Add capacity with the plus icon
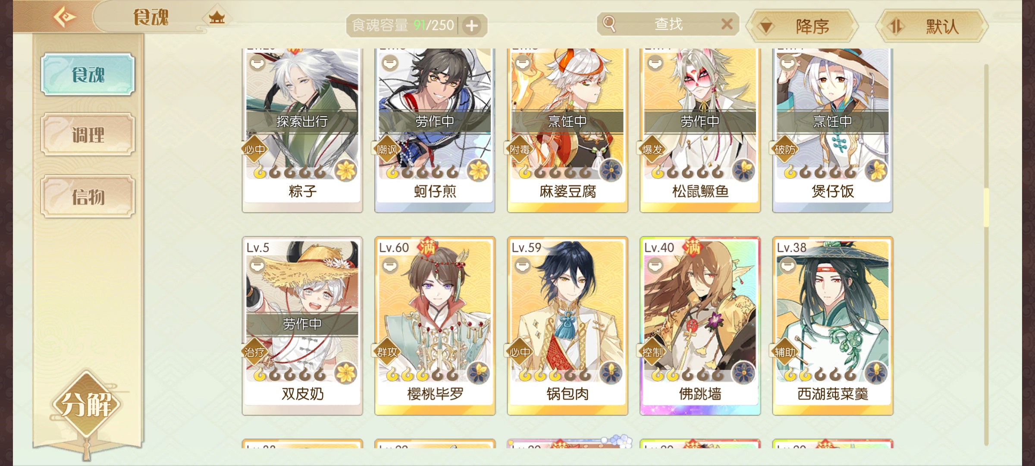1035x466 pixels. [472, 25]
